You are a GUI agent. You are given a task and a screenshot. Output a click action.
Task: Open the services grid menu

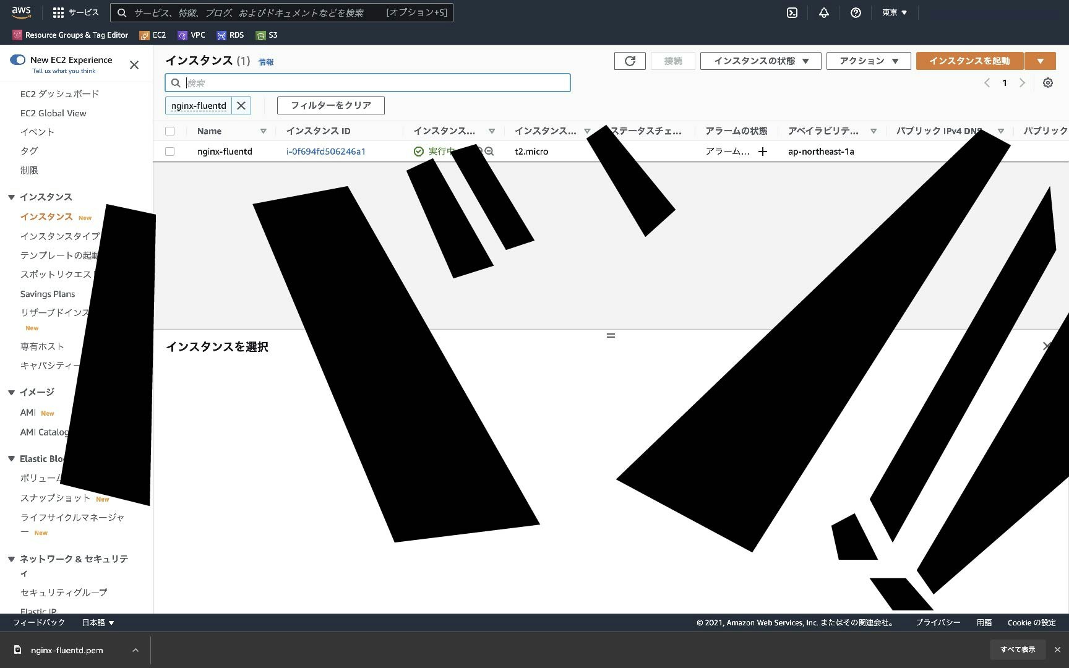coord(58,13)
